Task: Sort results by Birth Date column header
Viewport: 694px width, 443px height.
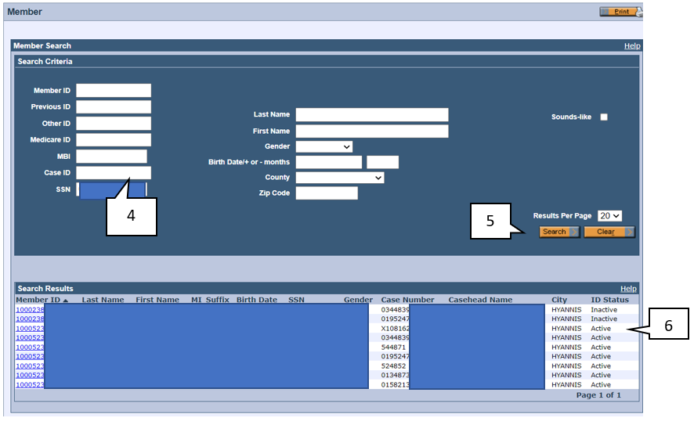Action: click(x=257, y=300)
